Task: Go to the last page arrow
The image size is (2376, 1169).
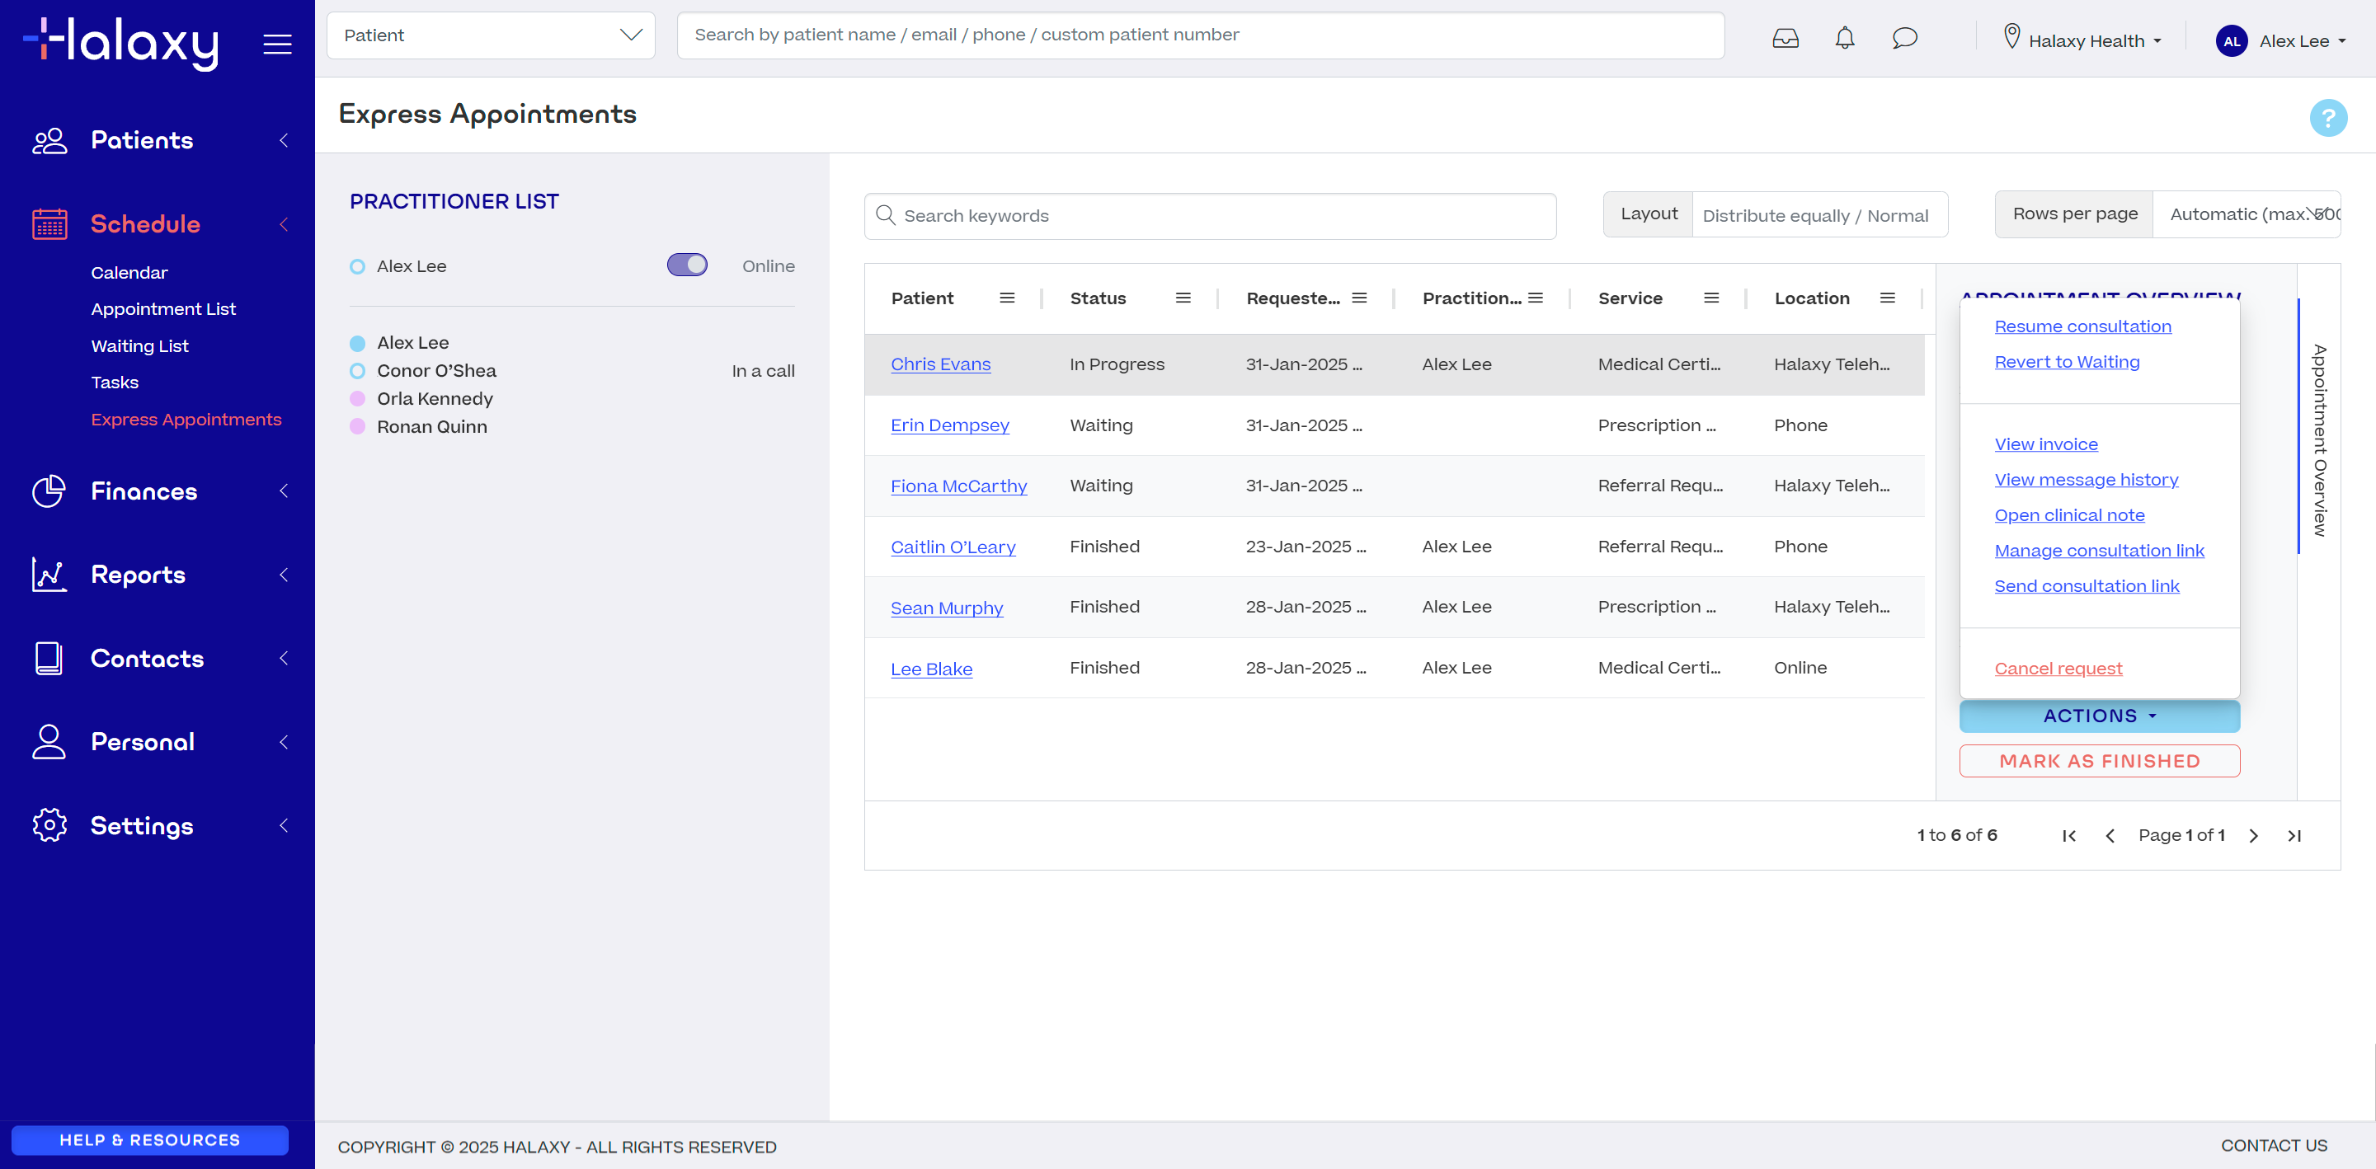Action: (x=2294, y=835)
